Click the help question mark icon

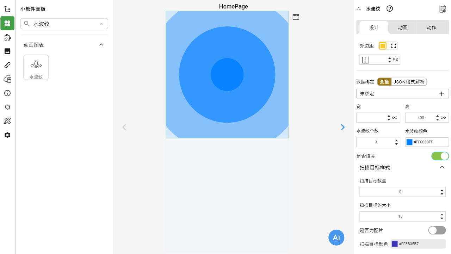pos(390,9)
